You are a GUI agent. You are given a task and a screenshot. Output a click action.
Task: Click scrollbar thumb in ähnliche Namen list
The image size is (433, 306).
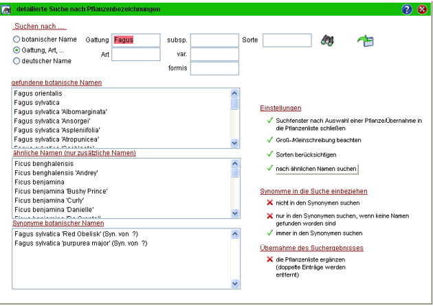click(235, 173)
